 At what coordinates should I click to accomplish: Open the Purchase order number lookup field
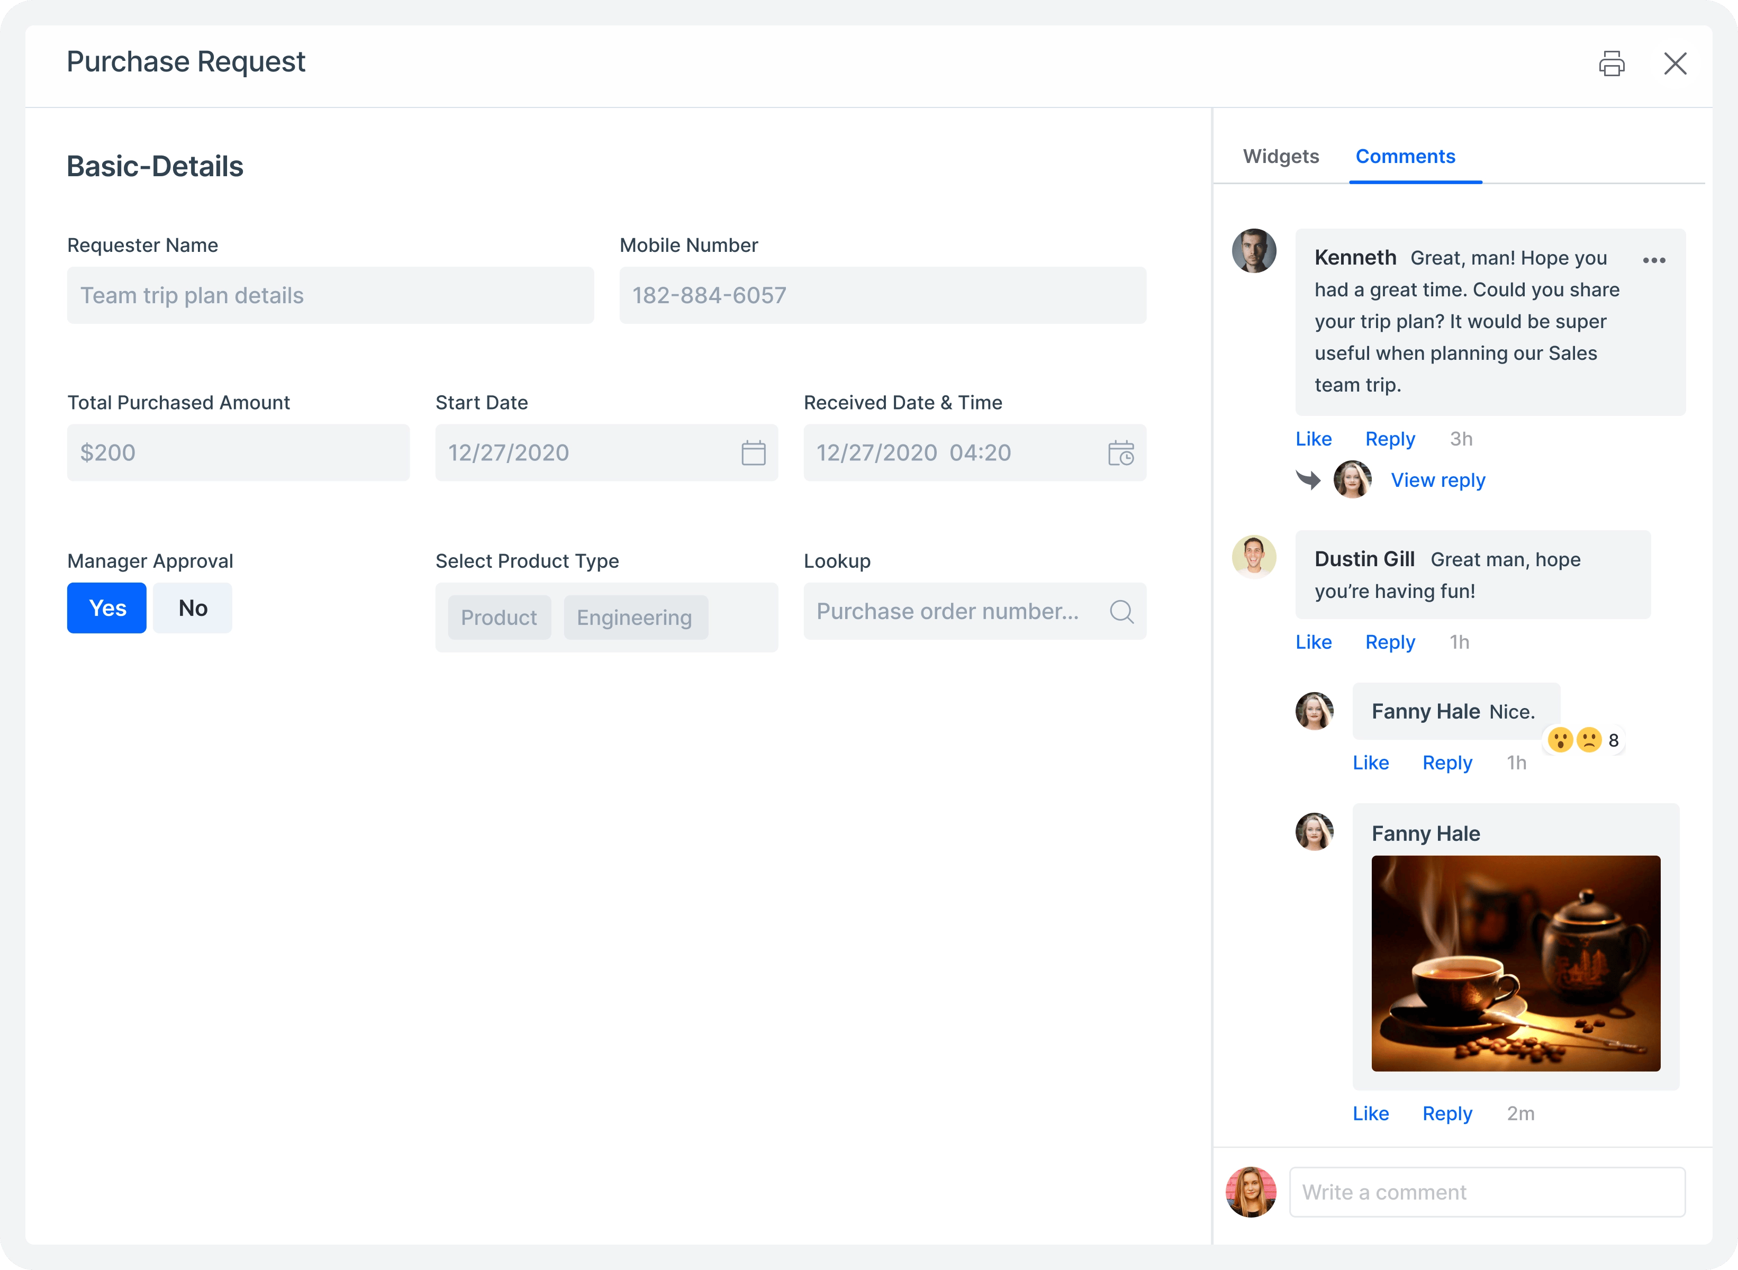[975, 611]
